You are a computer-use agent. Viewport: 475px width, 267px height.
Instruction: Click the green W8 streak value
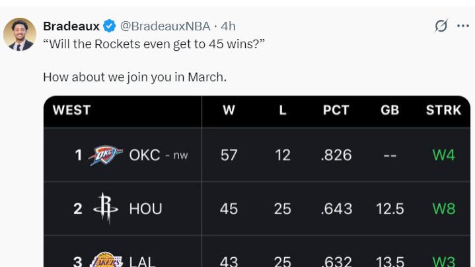tap(443, 209)
